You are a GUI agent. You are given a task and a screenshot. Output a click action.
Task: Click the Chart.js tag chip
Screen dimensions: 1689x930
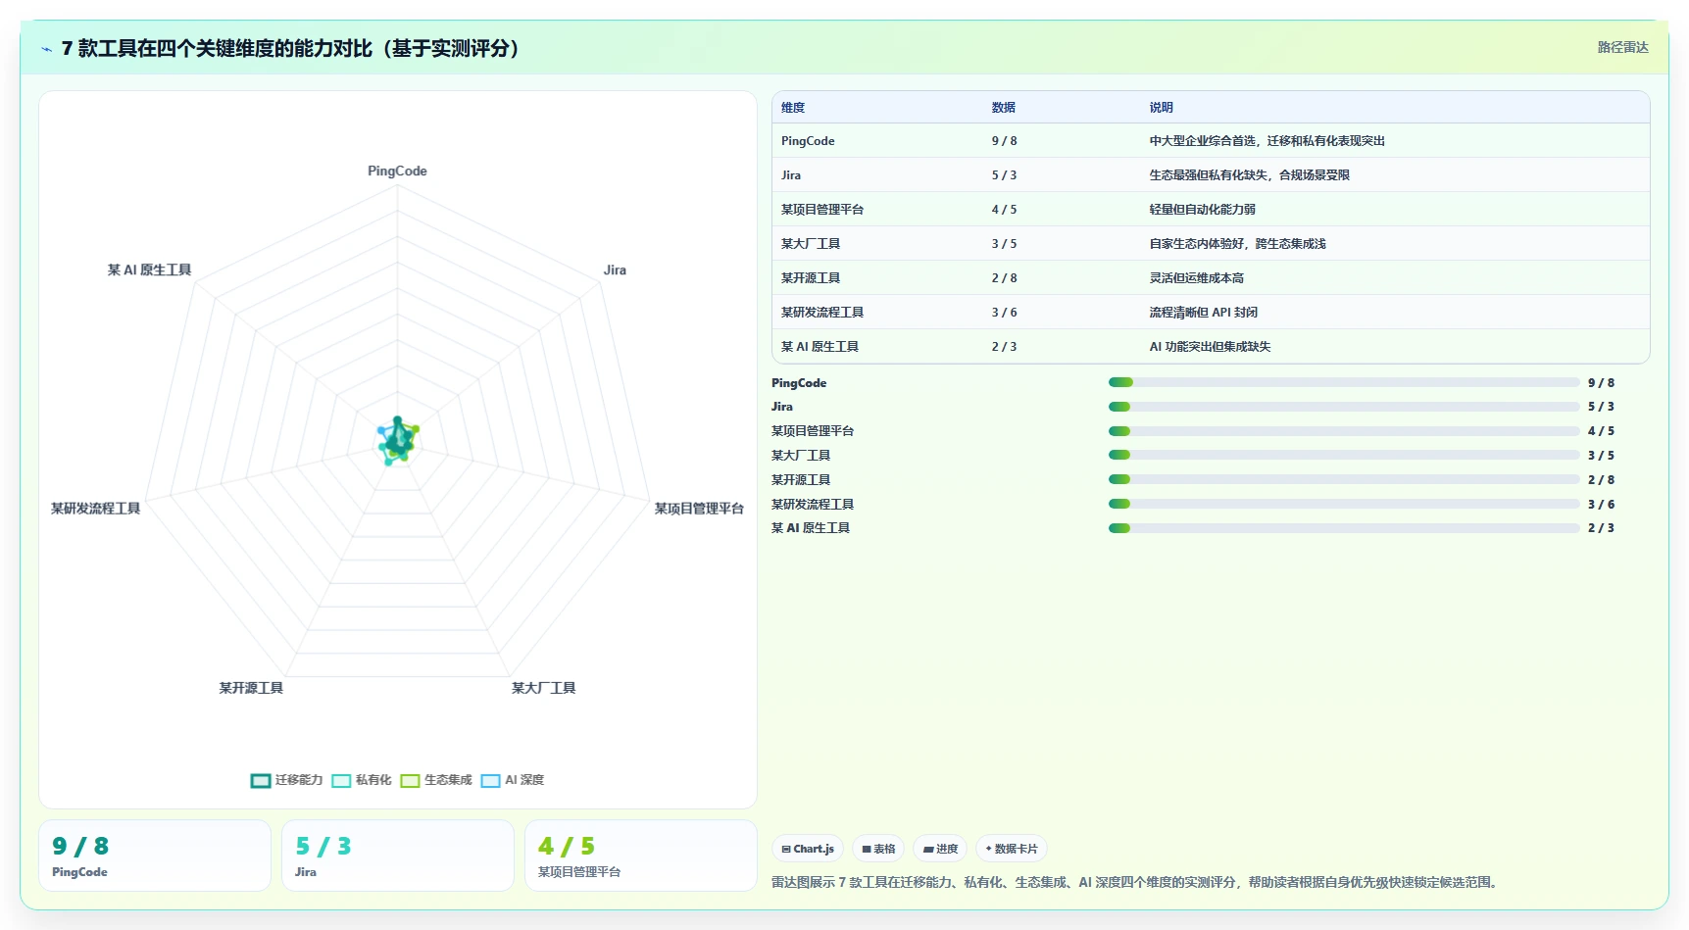coord(808,849)
